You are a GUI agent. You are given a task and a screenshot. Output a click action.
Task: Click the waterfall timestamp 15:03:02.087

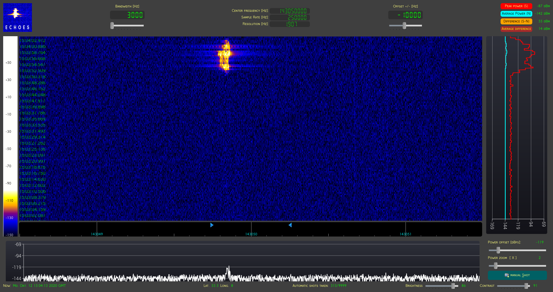click(33, 216)
